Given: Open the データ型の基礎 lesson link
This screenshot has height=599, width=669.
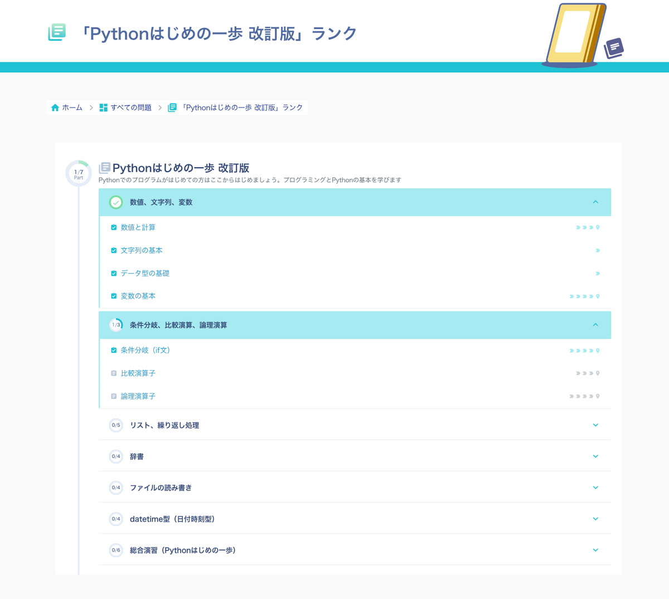Looking at the screenshot, I should [145, 274].
